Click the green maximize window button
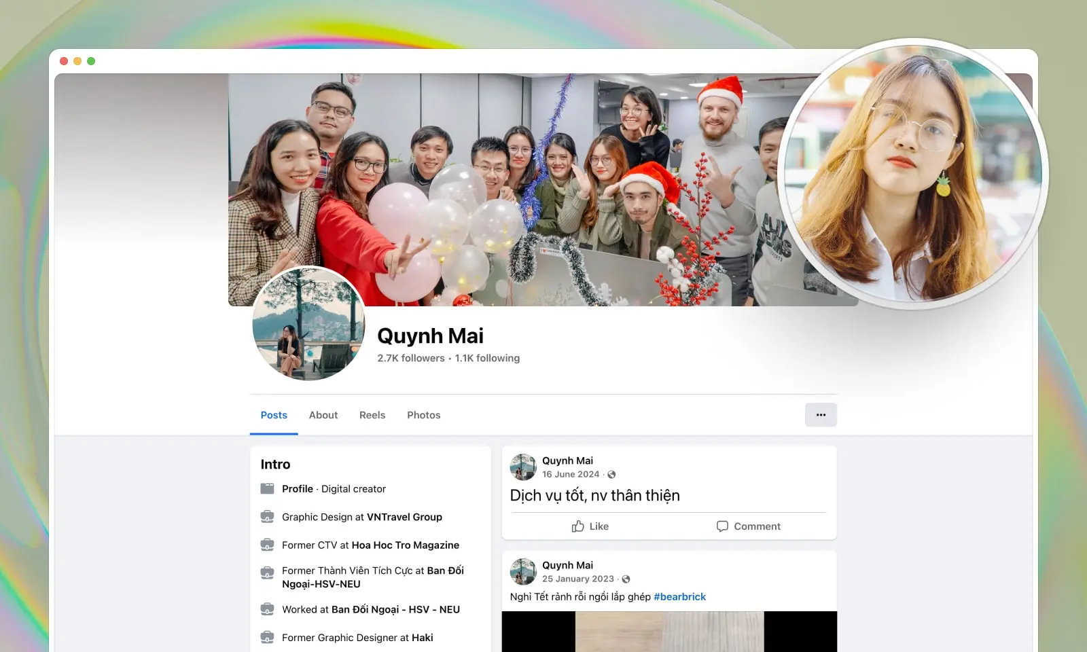The image size is (1087, 652). 91,61
